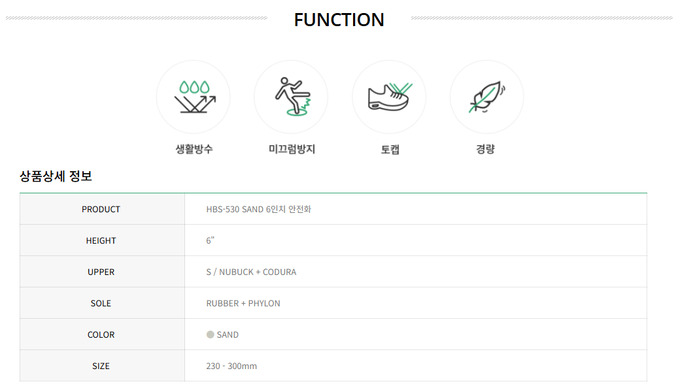Click the FUNCTION heading
678x388 pixels.
click(x=339, y=20)
